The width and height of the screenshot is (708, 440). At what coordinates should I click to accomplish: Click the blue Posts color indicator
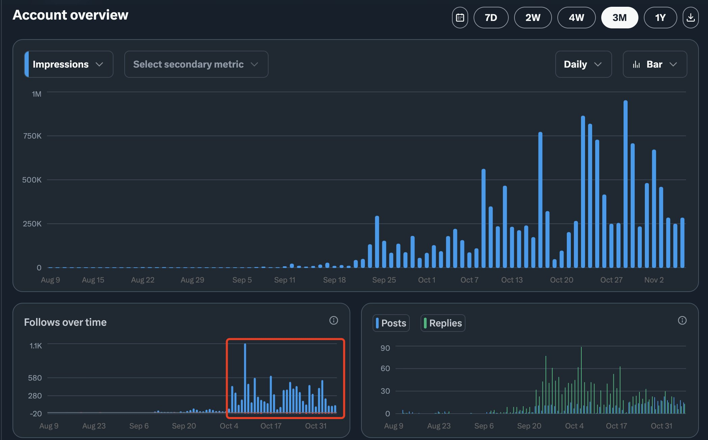[x=377, y=323]
